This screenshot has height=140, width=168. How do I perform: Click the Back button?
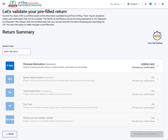pyautogui.click(x=10, y=134)
